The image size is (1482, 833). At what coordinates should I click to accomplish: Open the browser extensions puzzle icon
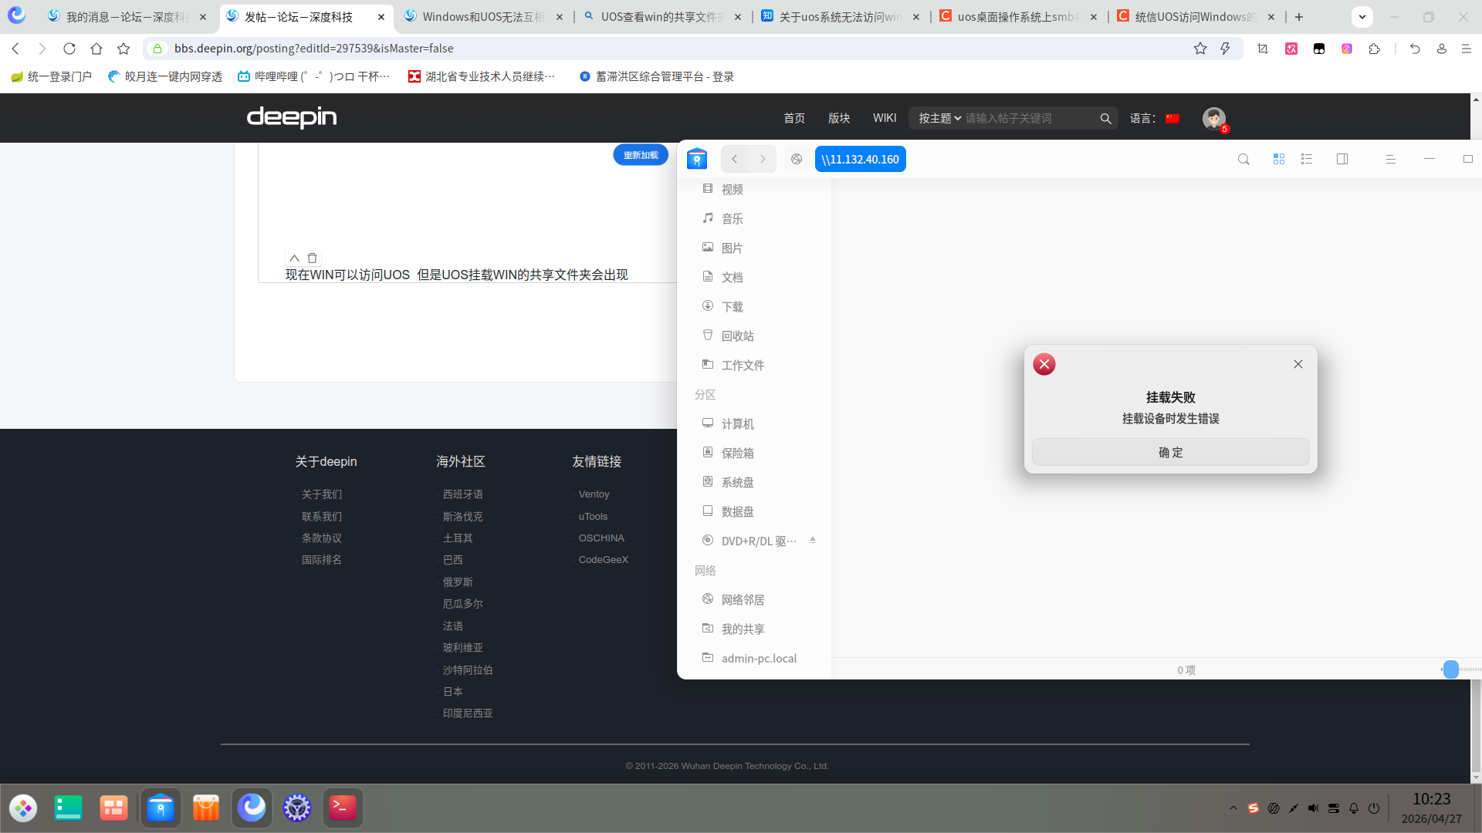[1374, 49]
